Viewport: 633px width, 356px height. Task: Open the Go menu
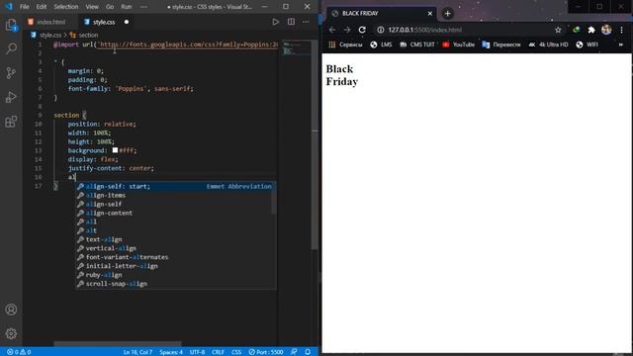[110, 7]
